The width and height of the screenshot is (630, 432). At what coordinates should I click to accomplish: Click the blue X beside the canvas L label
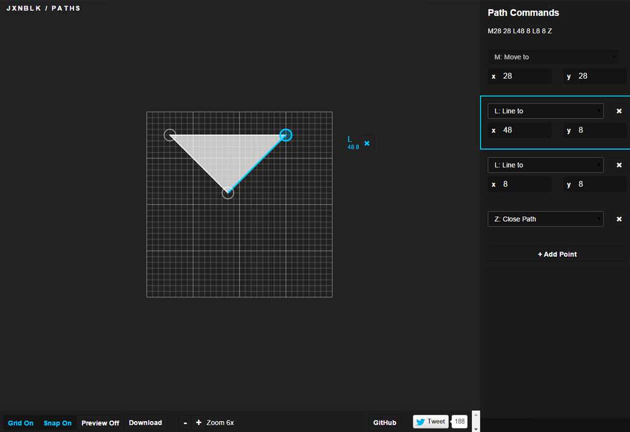coord(366,143)
